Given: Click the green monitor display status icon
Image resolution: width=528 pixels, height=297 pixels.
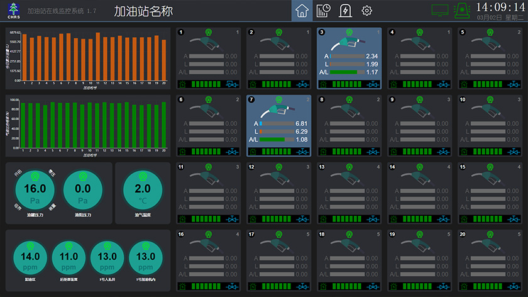Looking at the screenshot, I should (x=440, y=11).
